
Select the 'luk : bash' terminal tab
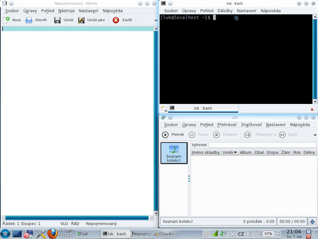click(x=203, y=108)
